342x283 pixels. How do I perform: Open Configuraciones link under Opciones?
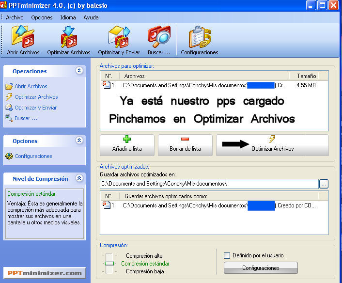pos(33,156)
